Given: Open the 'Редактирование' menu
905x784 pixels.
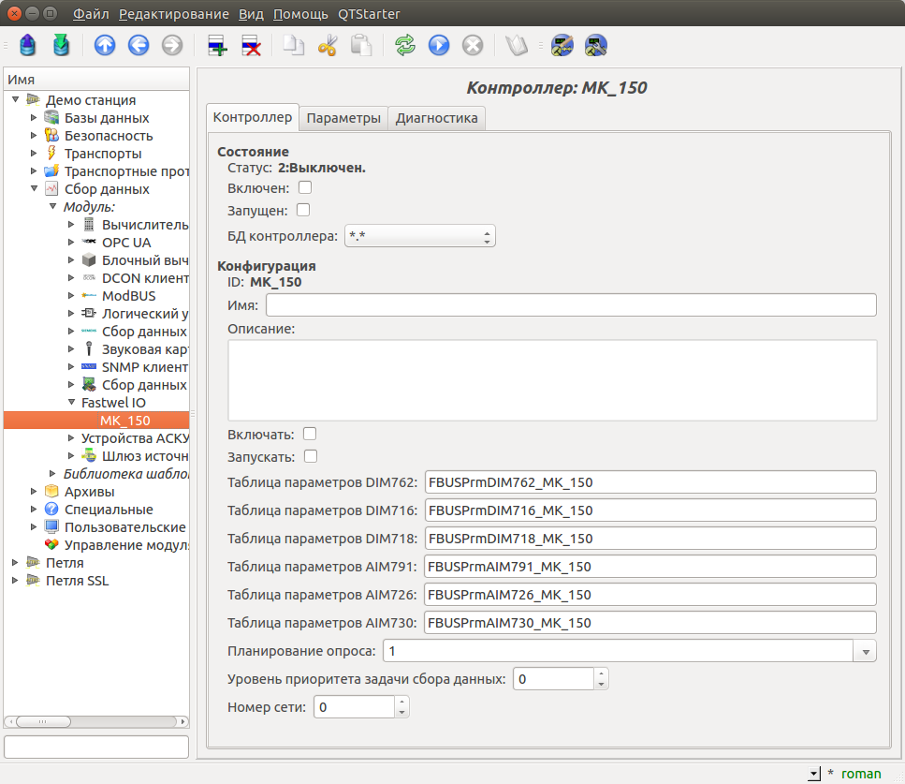Looking at the screenshot, I should pos(174,14).
